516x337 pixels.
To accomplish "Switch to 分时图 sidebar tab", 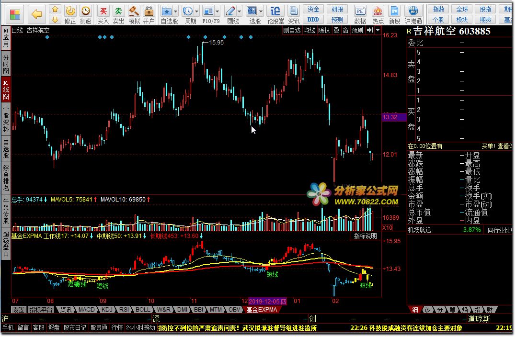I will (x=6, y=64).
